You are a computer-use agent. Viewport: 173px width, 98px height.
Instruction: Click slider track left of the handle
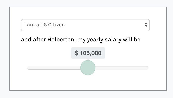pyautogui.click(x=54, y=68)
